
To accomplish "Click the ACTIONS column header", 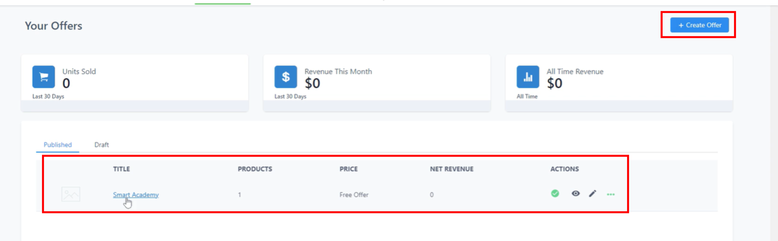I will tap(565, 169).
